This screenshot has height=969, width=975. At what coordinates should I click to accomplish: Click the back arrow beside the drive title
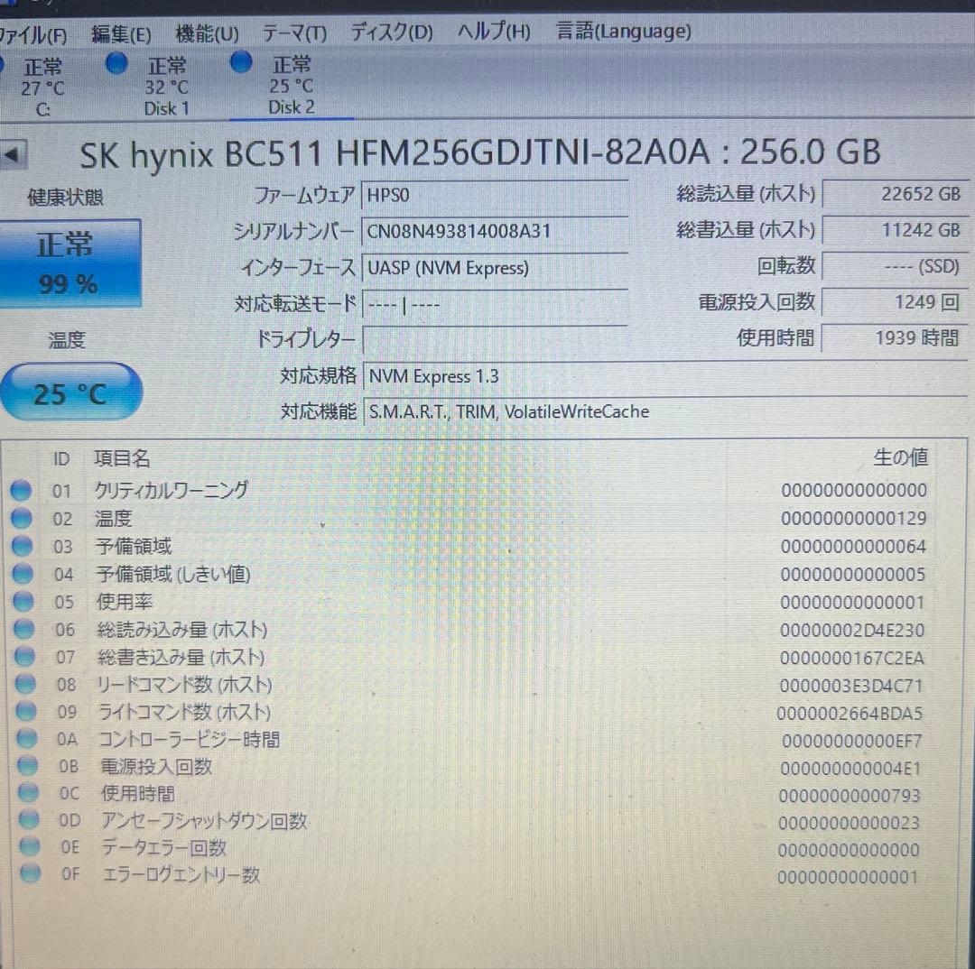click(x=13, y=152)
